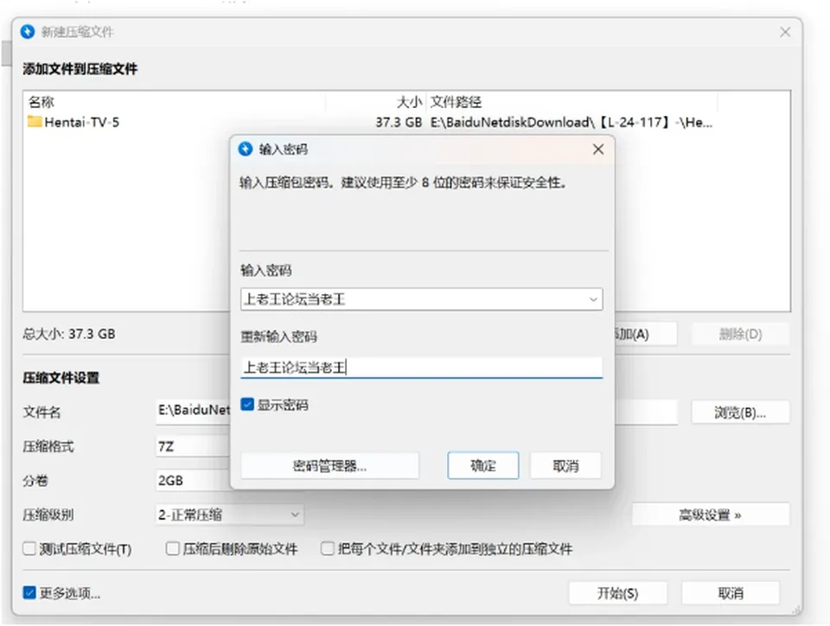This screenshot has height=626, width=830.
Task: Sort by the 大小 column header
Action: [x=409, y=102]
